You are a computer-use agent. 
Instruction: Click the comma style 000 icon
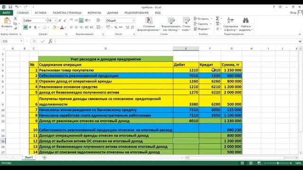(121, 27)
